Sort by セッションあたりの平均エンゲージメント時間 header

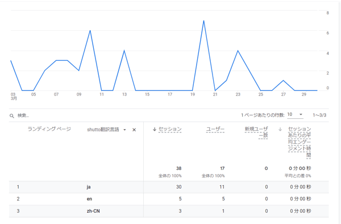(x=300, y=142)
